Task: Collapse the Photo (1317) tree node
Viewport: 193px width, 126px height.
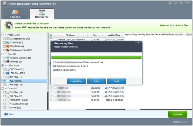Action: pyautogui.click(x=6, y=35)
